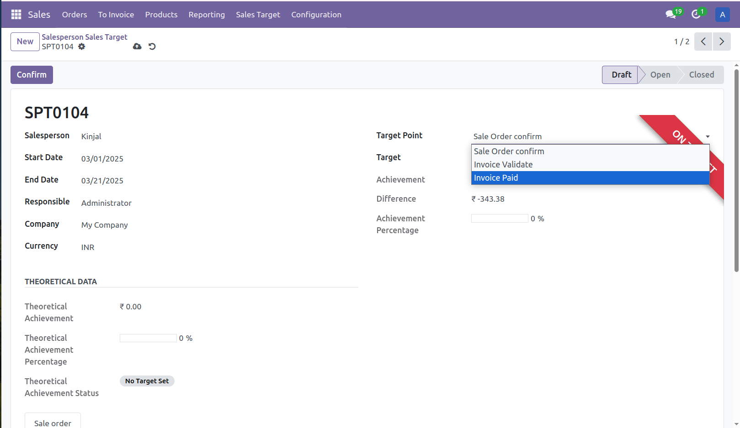This screenshot has height=428, width=740.
Task: Open the activities clock icon
Action: point(695,15)
